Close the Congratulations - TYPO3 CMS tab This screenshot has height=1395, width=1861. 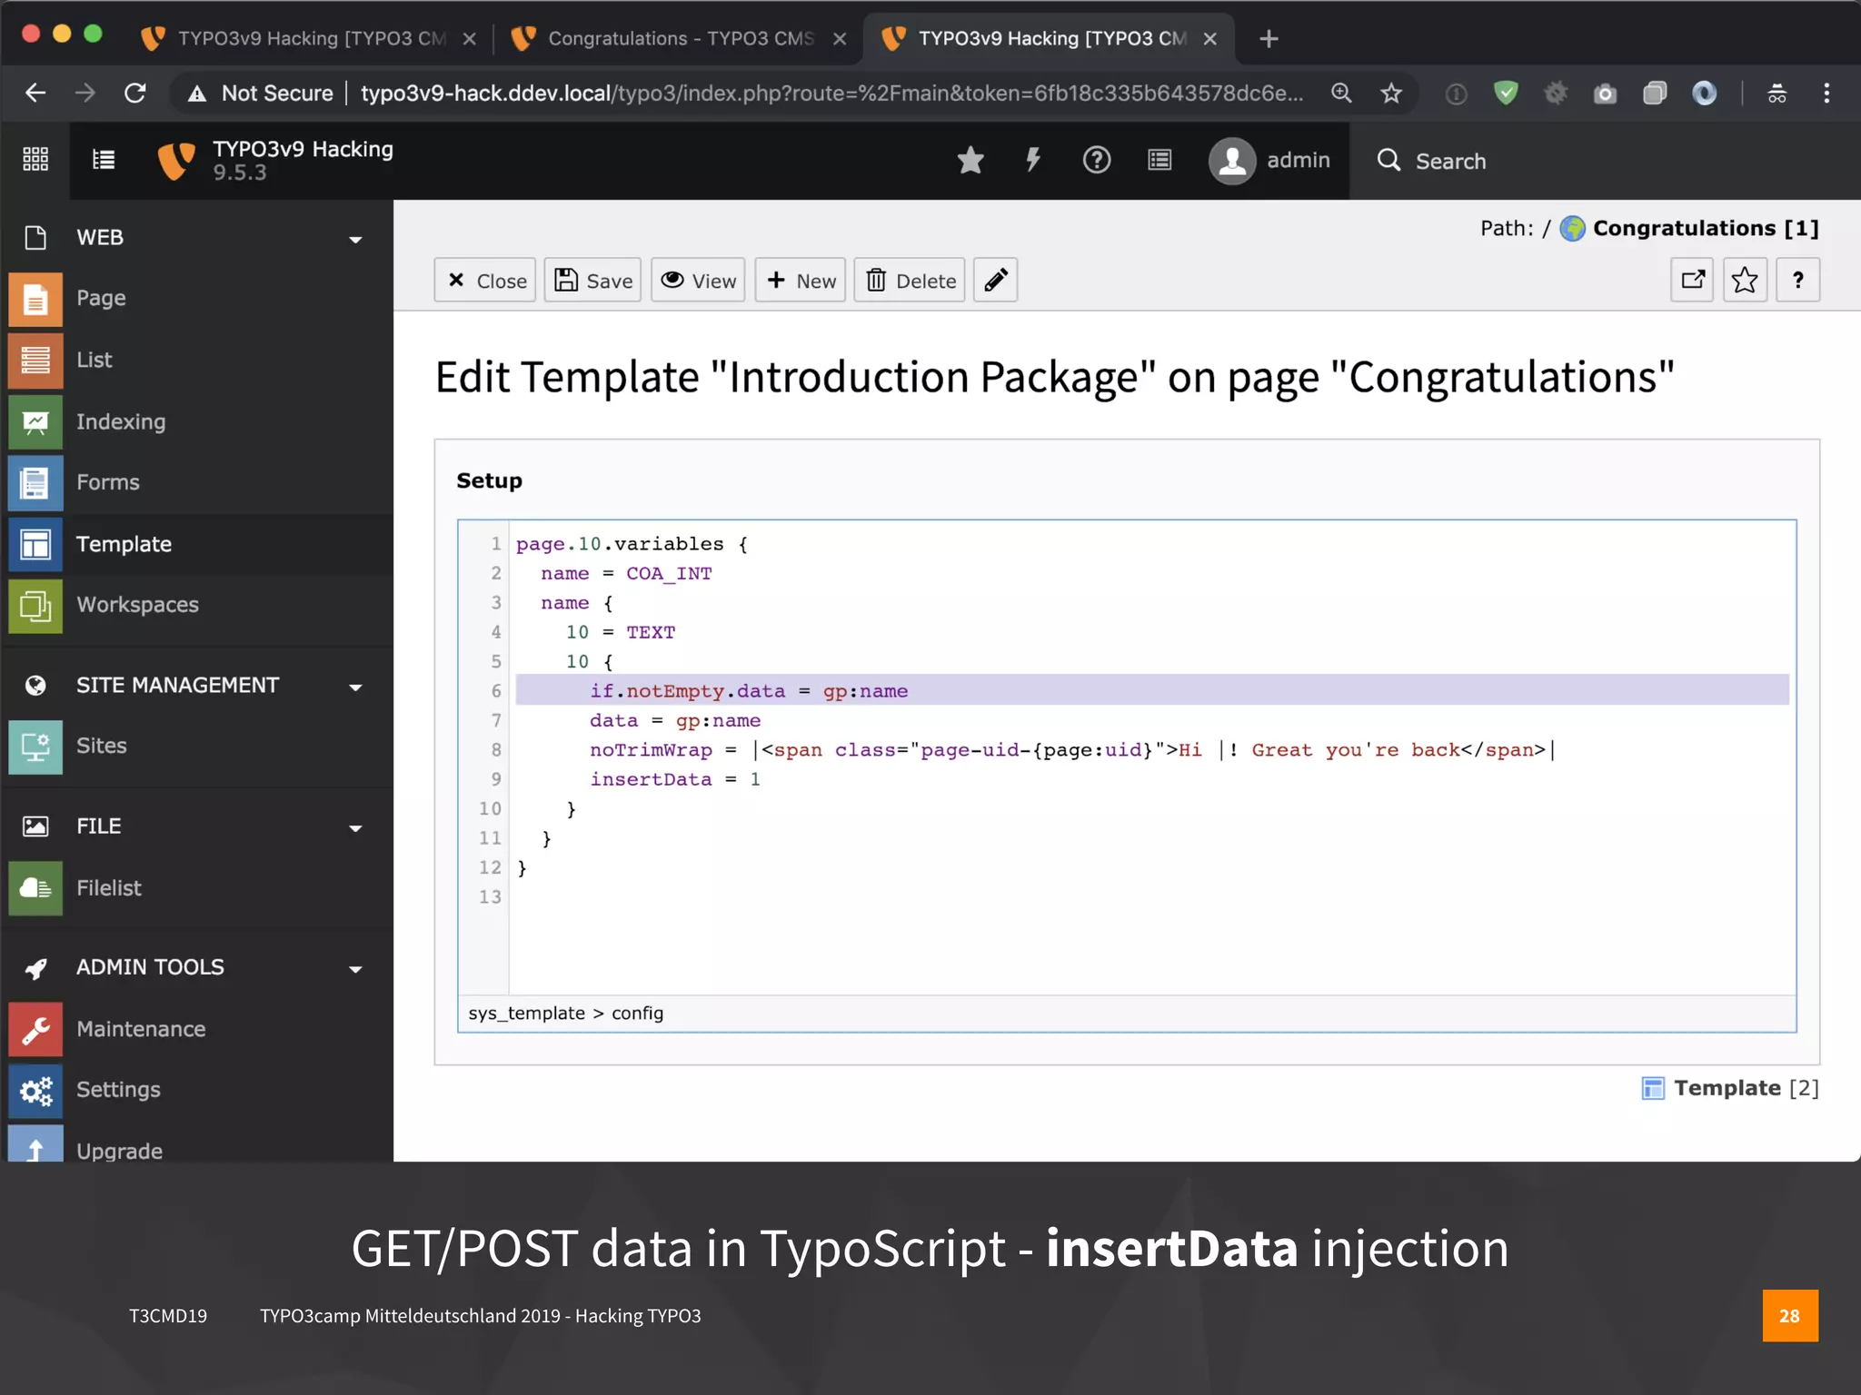[x=840, y=39]
